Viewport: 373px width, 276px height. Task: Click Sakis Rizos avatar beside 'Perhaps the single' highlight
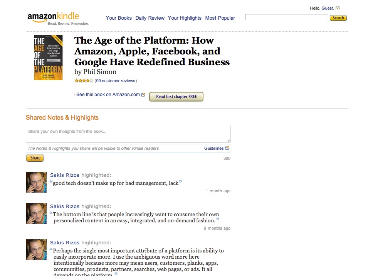point(36,249)
